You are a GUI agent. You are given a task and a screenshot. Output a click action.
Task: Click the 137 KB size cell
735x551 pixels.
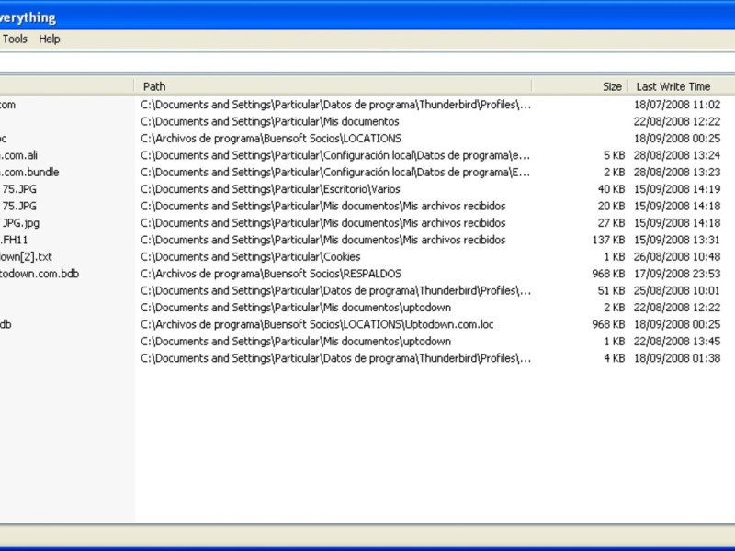608,240
